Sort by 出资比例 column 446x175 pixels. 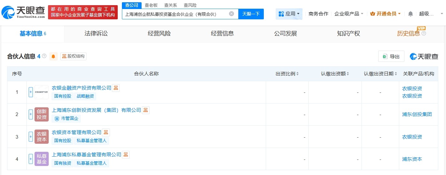click(x=287, y=74)
